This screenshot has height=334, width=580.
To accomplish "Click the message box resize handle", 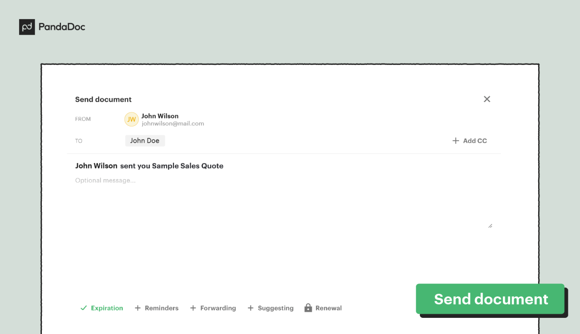I will [490, 226].
